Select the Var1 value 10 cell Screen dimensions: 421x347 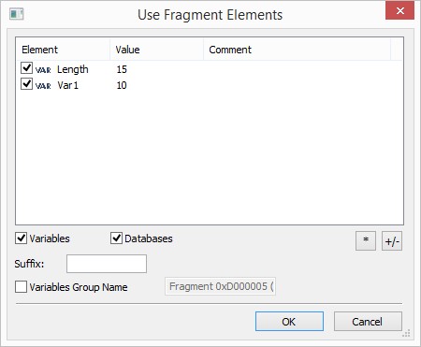(122, 85)
